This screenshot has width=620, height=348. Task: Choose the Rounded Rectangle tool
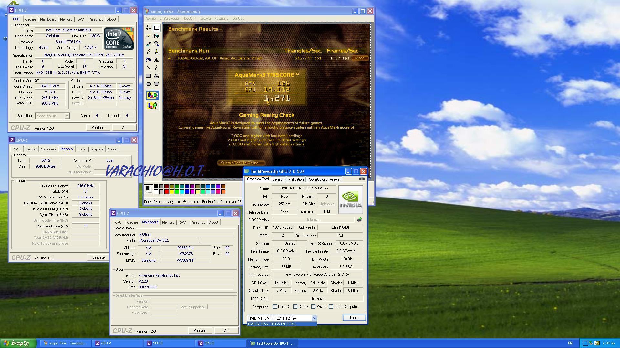tap(157, 84)
